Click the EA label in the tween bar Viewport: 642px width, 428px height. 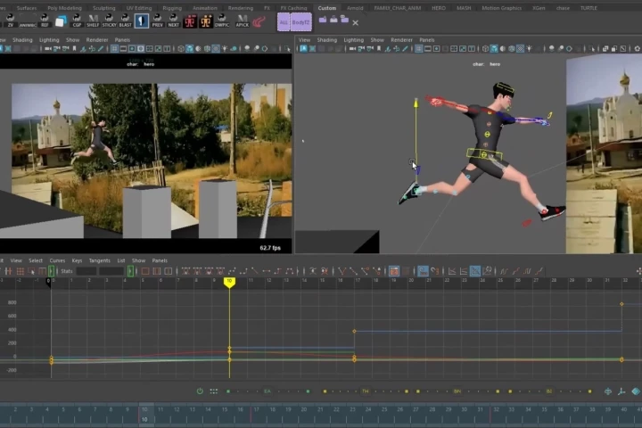267,391
